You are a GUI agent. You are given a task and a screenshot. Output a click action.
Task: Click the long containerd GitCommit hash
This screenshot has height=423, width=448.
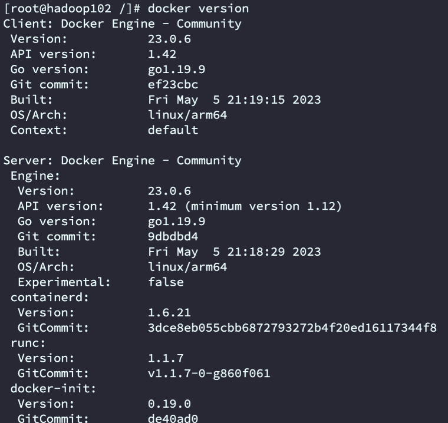(292, 328)
